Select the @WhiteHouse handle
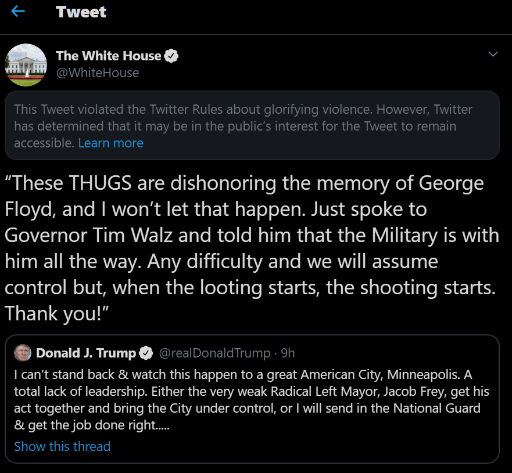The width and height of the screenshot is (512, 473). [x=97, y=73]
